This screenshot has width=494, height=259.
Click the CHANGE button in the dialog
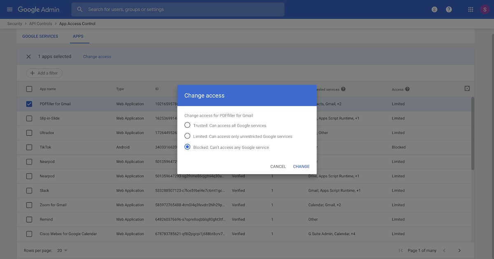pos(301,166)
